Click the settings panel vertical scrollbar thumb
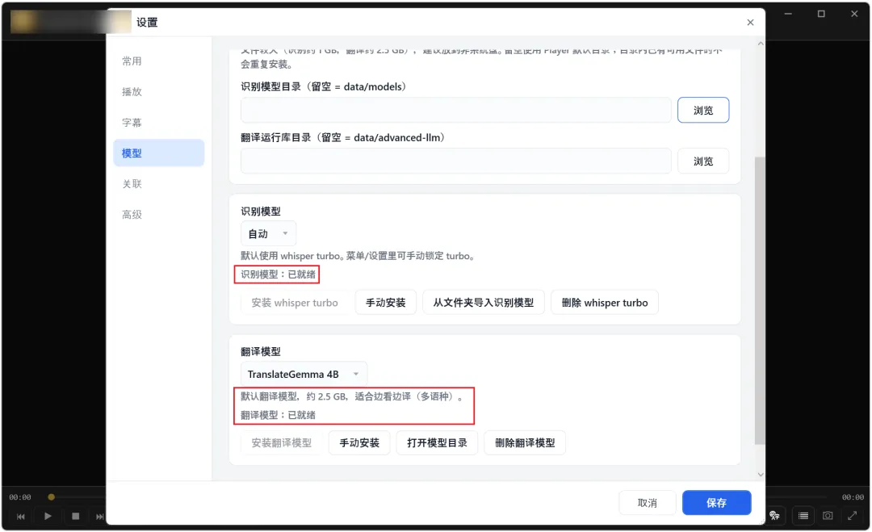 [760, 300]
